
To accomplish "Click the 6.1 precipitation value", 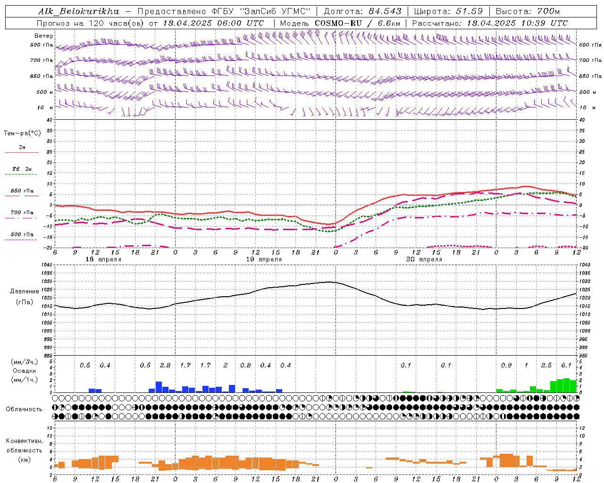I will click(566, 365).
